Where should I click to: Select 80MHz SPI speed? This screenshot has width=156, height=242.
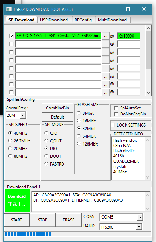pos(10,156)
